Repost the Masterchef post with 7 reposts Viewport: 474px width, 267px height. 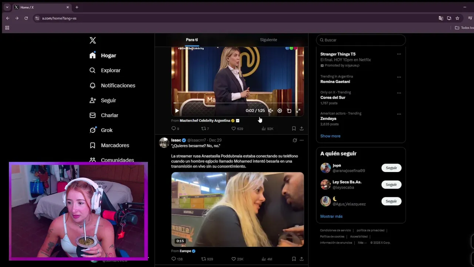tap(205, 129)
